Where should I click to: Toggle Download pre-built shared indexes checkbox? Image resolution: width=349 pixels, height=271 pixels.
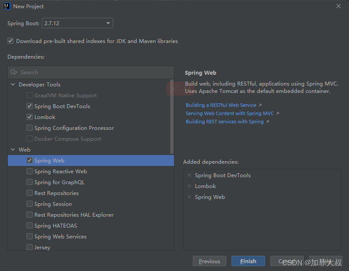click(10, 41)
